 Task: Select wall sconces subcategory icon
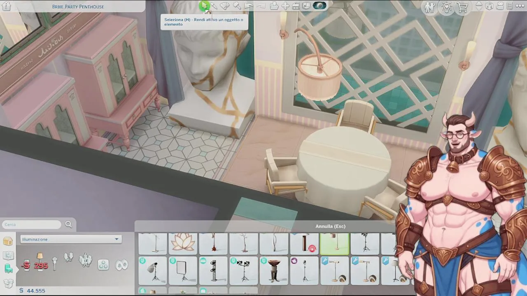68,258
